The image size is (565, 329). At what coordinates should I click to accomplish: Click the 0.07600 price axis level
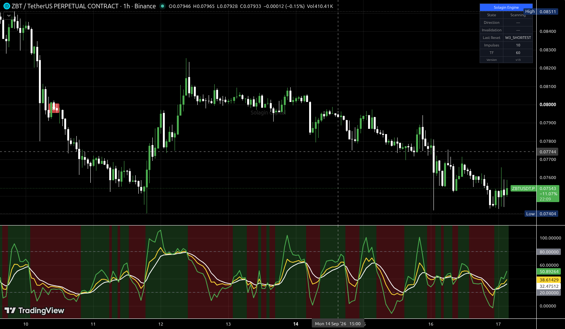548,178
